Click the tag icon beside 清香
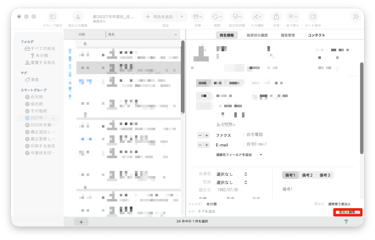375x240 pixels. [27, 80]
